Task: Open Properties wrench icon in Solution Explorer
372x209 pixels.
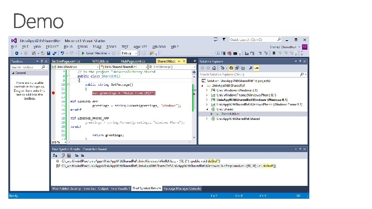Action: (x=250, y=68)
